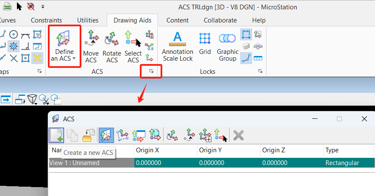
Task: Select the View 1 : Unnamed row
Action: [x=212, y=163]
